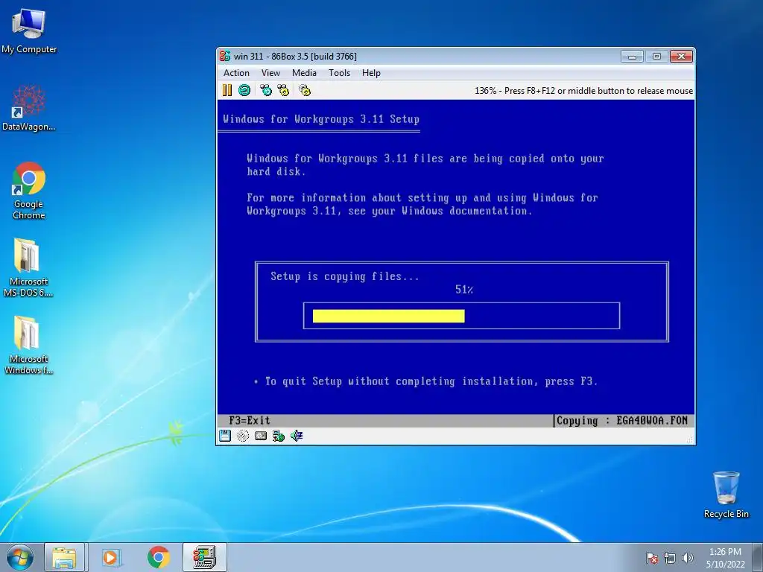Select the Google Chrome desktop shortcut
The height and width of the screenshot is (572, 763).
tap(29, 191)
